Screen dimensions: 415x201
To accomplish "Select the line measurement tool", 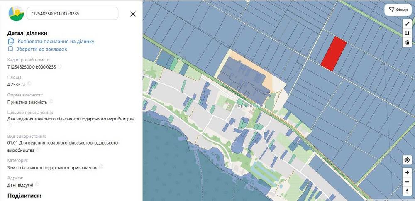I will pyautogui.click(x=407, y=24).
